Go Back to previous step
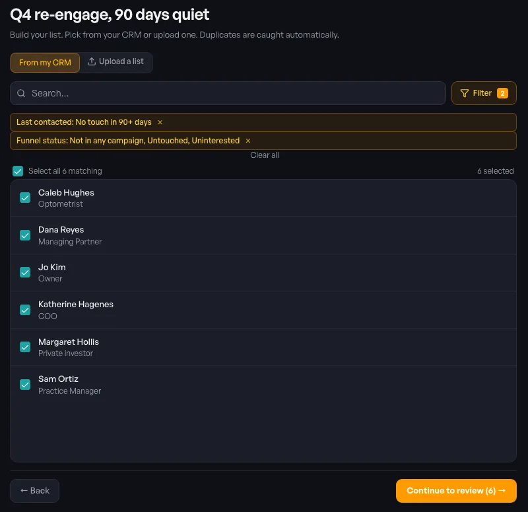 point(35,491)
